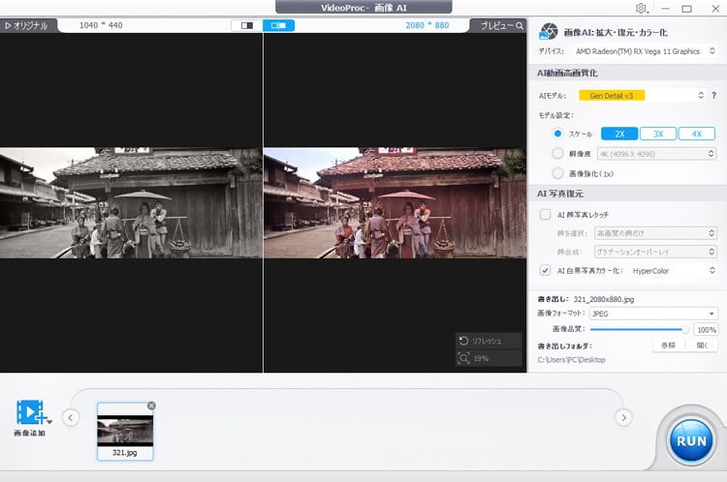Image resolution: width=727 pixels, height=482 pixels.
Task: Open the settings gear icon
Action: tap(642, 9)
